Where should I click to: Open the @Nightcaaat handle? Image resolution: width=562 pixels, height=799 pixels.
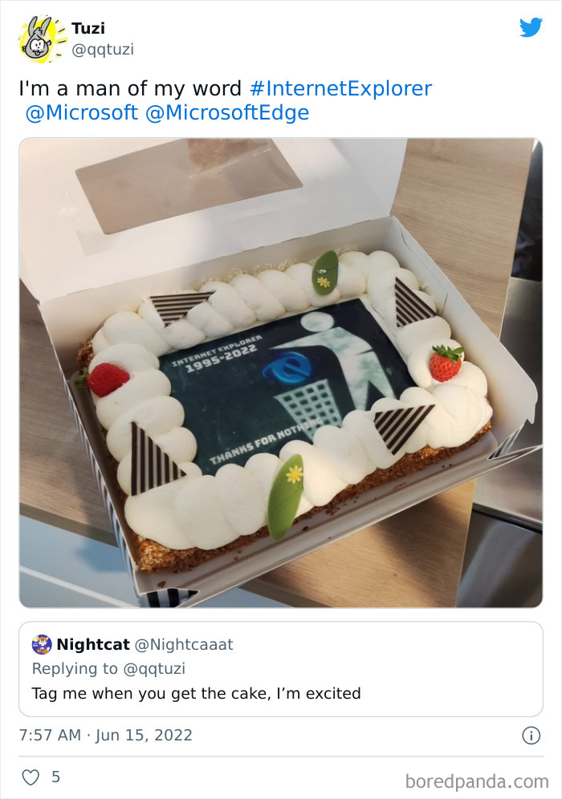[x=184, y=645]
